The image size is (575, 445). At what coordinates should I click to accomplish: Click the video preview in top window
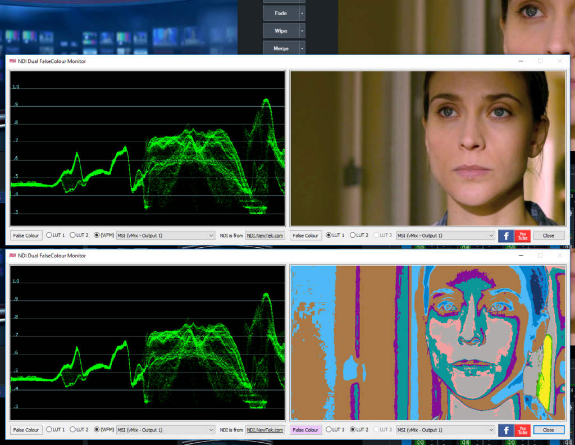[428, 148]
